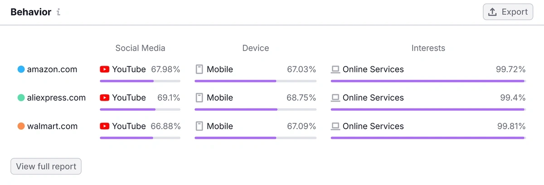Click the orange walmart.com color dot
The image size is (544, 185).
click(21, 126)
